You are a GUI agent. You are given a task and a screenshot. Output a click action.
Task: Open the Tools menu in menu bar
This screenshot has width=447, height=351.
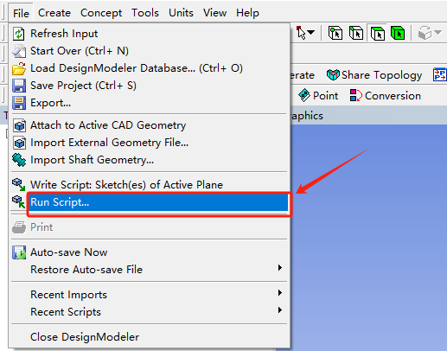(x=145, y=13)
